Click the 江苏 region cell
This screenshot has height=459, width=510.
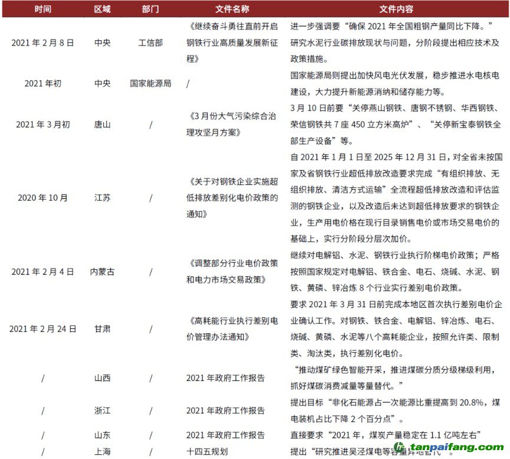102,197
